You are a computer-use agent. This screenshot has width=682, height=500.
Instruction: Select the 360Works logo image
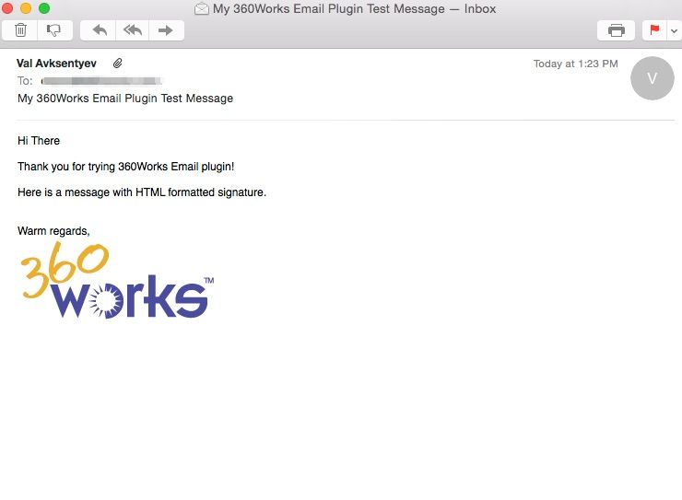[x=117, y=280]
